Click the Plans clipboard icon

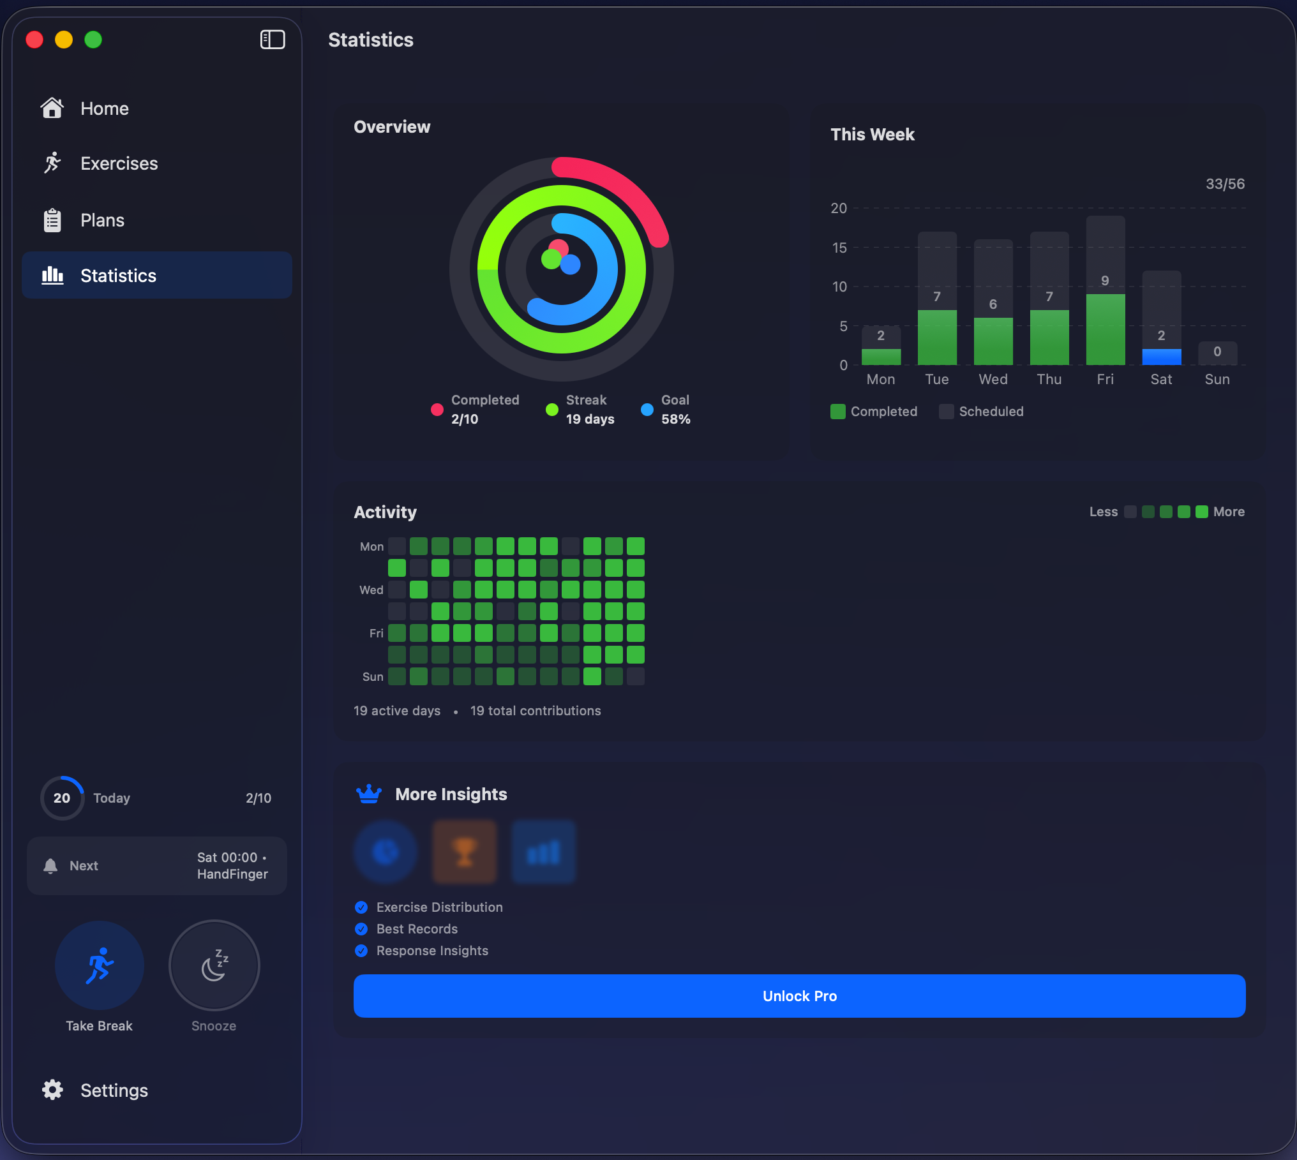52,220
